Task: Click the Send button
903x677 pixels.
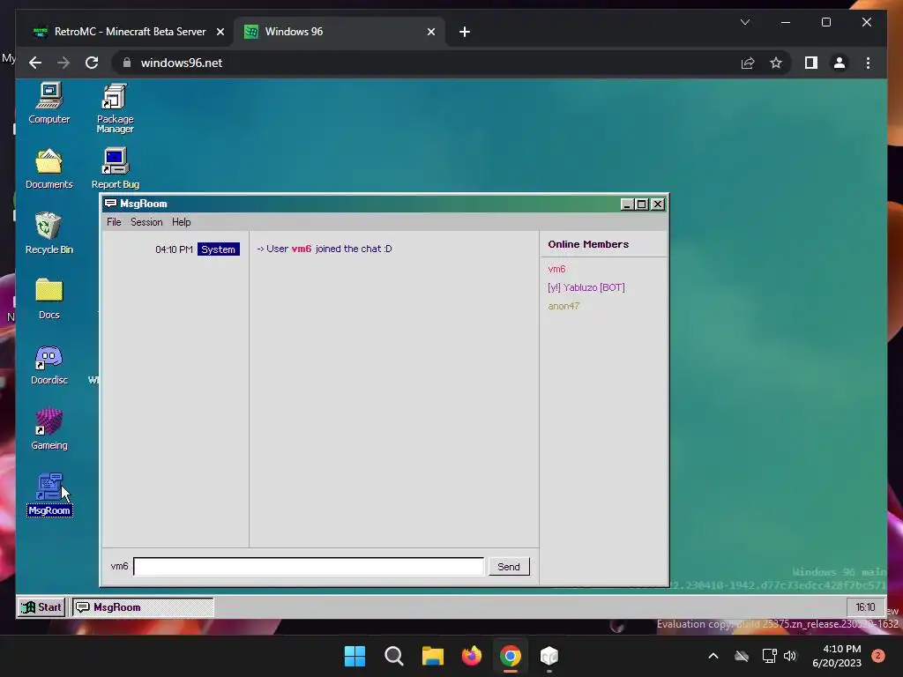Action: 509,567
